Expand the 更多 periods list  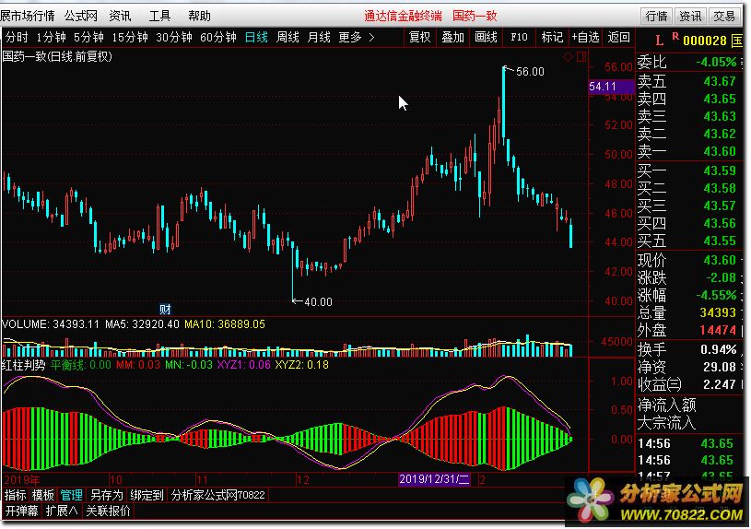[356, 37]
